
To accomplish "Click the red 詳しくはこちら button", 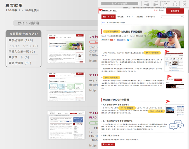I will [108, 144].
